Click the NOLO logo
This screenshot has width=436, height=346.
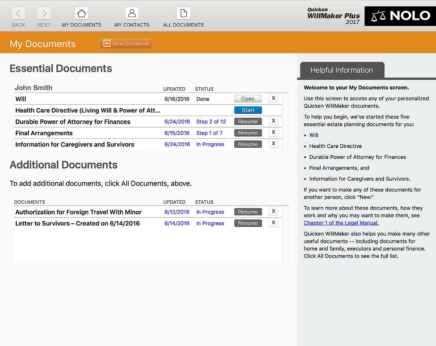point(400,16)
